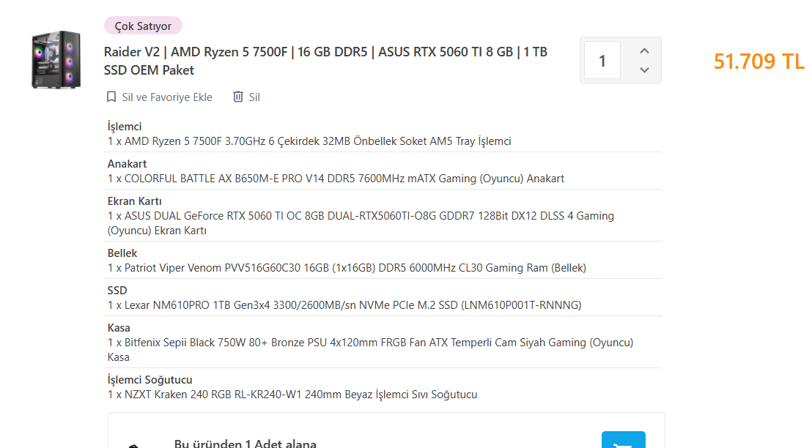Click the trash can delete icon
Viewport: 812px width, 448px height.
pyautogui.click(x=237, y=97)
